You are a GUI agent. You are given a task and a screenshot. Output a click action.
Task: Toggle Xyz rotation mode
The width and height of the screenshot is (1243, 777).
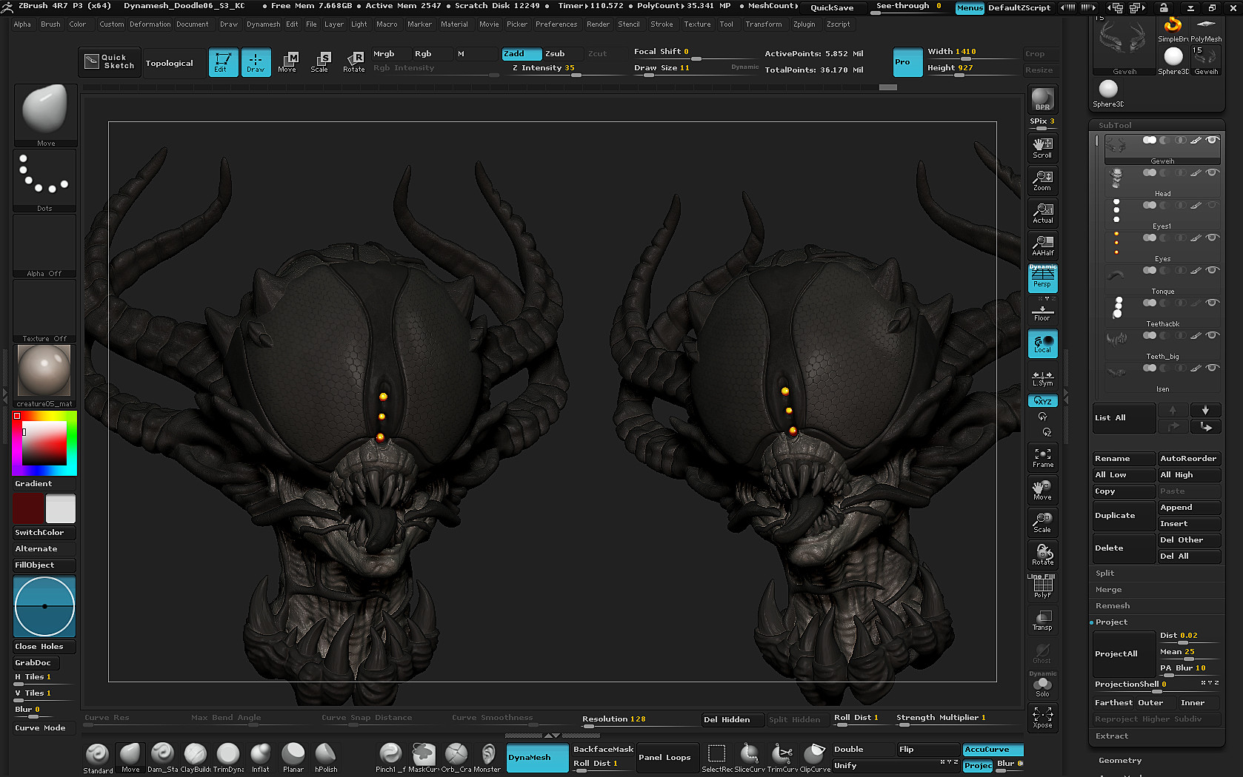1042,400
